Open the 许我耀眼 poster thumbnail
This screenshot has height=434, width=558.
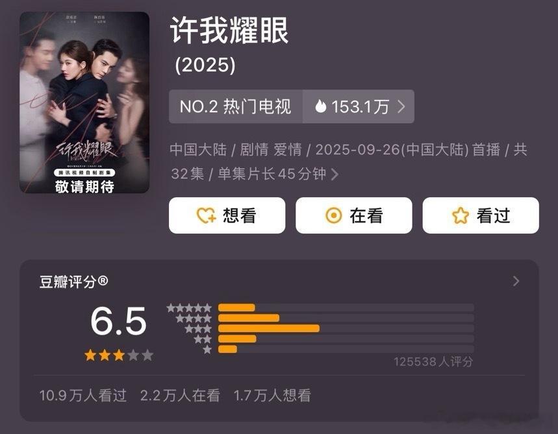(84, 102)
